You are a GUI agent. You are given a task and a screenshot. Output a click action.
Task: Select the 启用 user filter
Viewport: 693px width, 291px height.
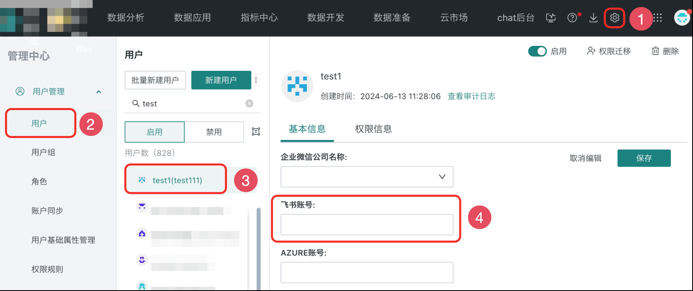(155, 132)
